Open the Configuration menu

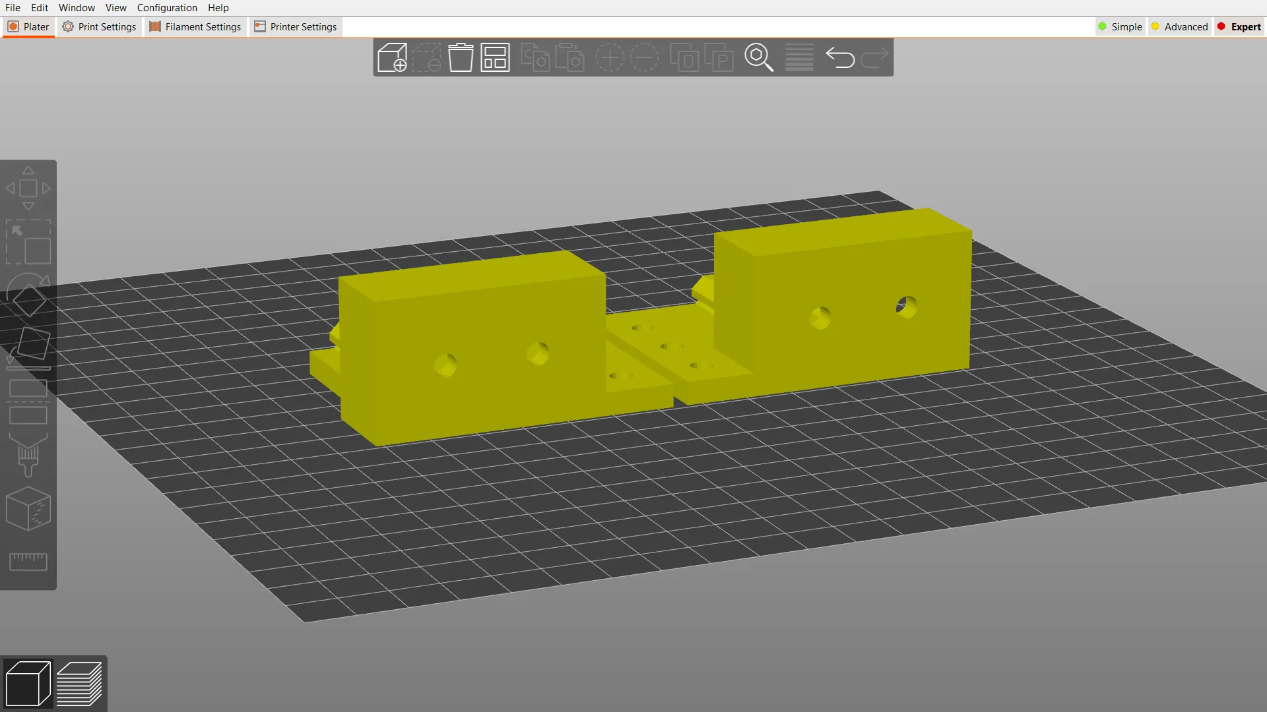coord(166,7)
